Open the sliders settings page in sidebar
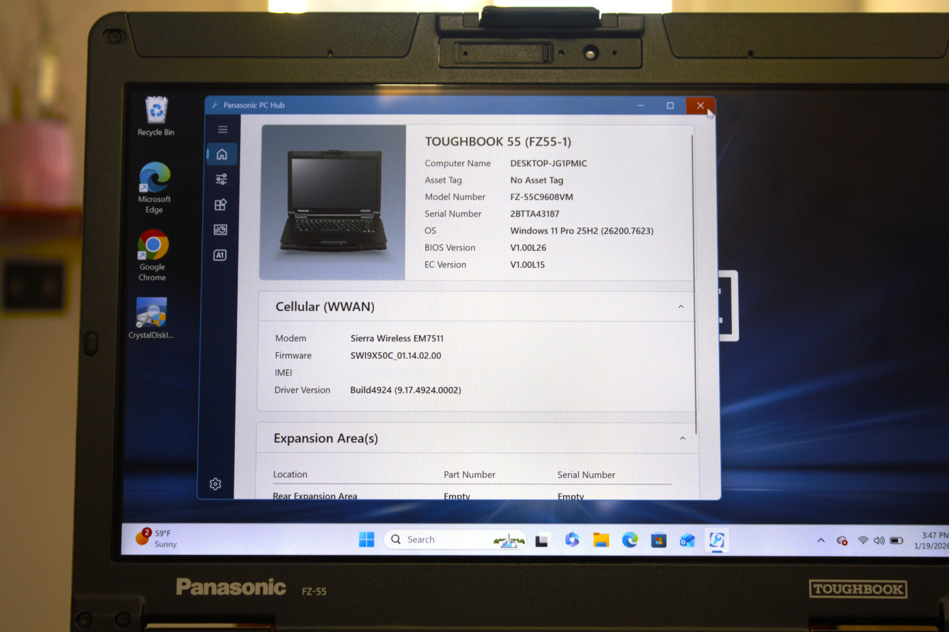Viewport: 949px width, 632px height. (221, 179)
